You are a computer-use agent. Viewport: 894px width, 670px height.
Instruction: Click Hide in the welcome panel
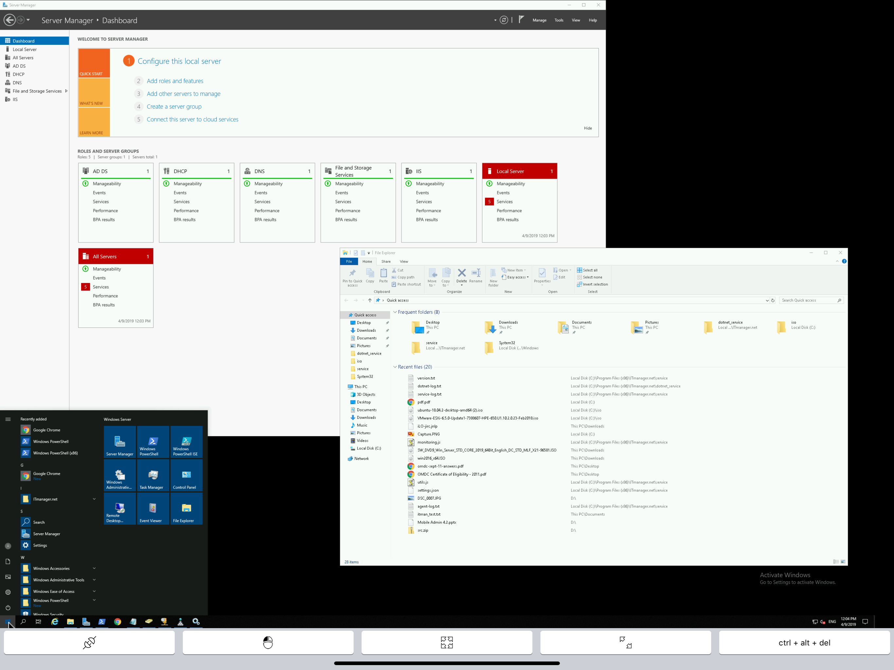(x=588, y=128)
